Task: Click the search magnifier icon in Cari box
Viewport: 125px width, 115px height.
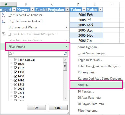Action: (65, 54)
